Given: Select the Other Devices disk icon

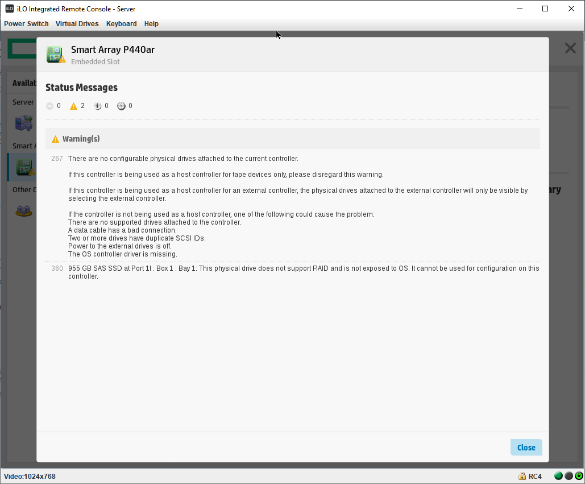Looking at the screenshot, I should coord(23,211).
